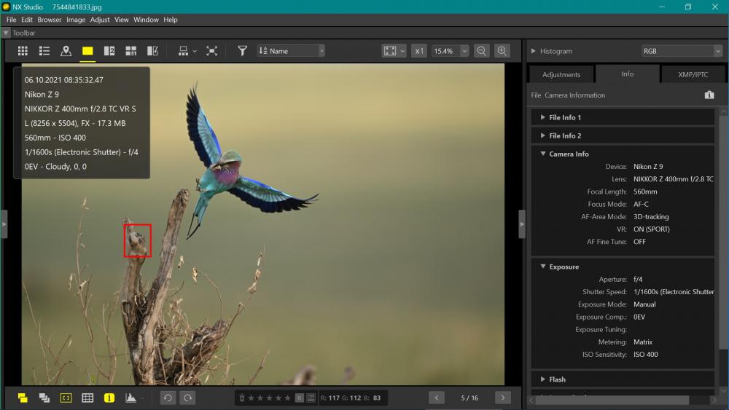Set rating to three stars
This screenshot has width=729, height=410.
pos(269,398)
